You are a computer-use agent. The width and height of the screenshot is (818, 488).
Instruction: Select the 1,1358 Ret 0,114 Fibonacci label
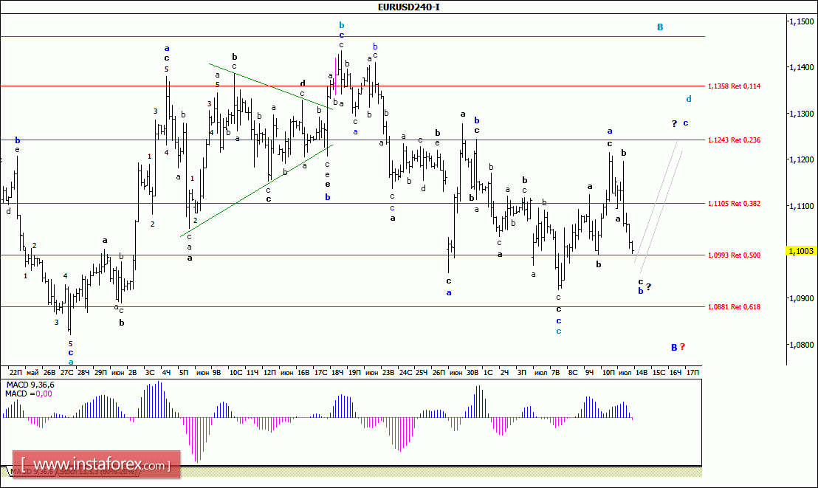734,86
